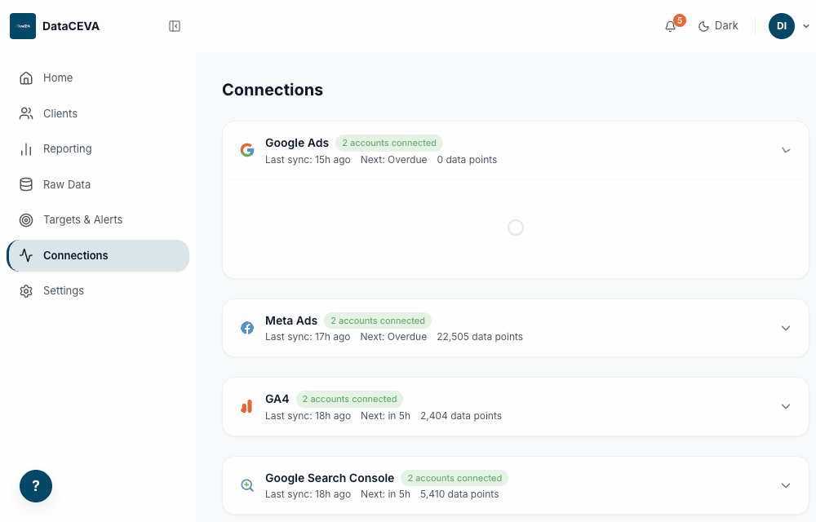Select Targets & Alerts menu item

tap(98, 220)
